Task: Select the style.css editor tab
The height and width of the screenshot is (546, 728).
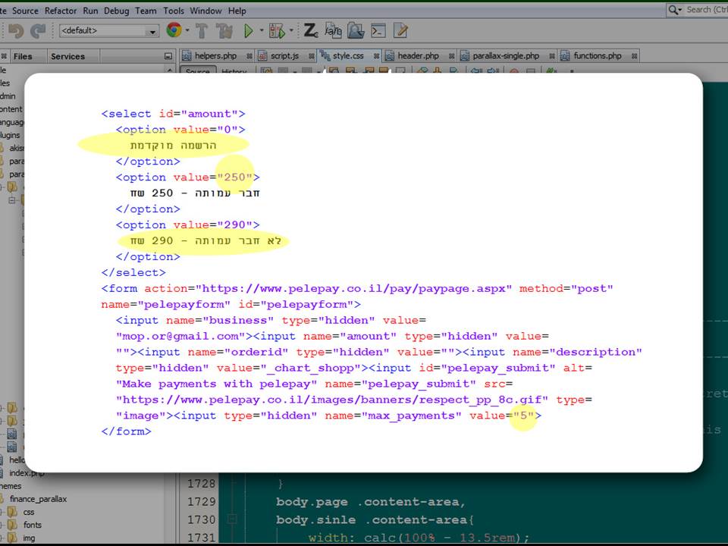Action: coord(348,55)
